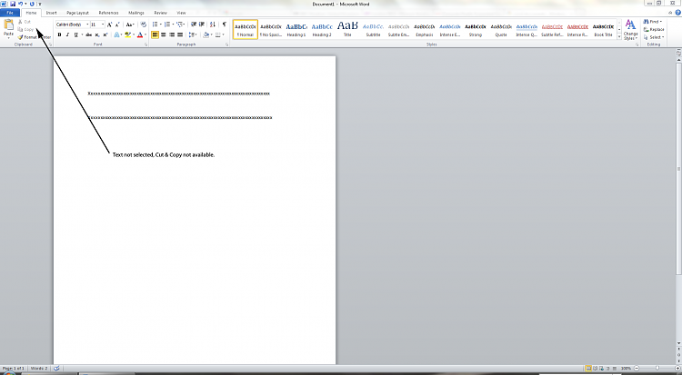
Task: Open the Font name combo box
Action: coord(73,25)
